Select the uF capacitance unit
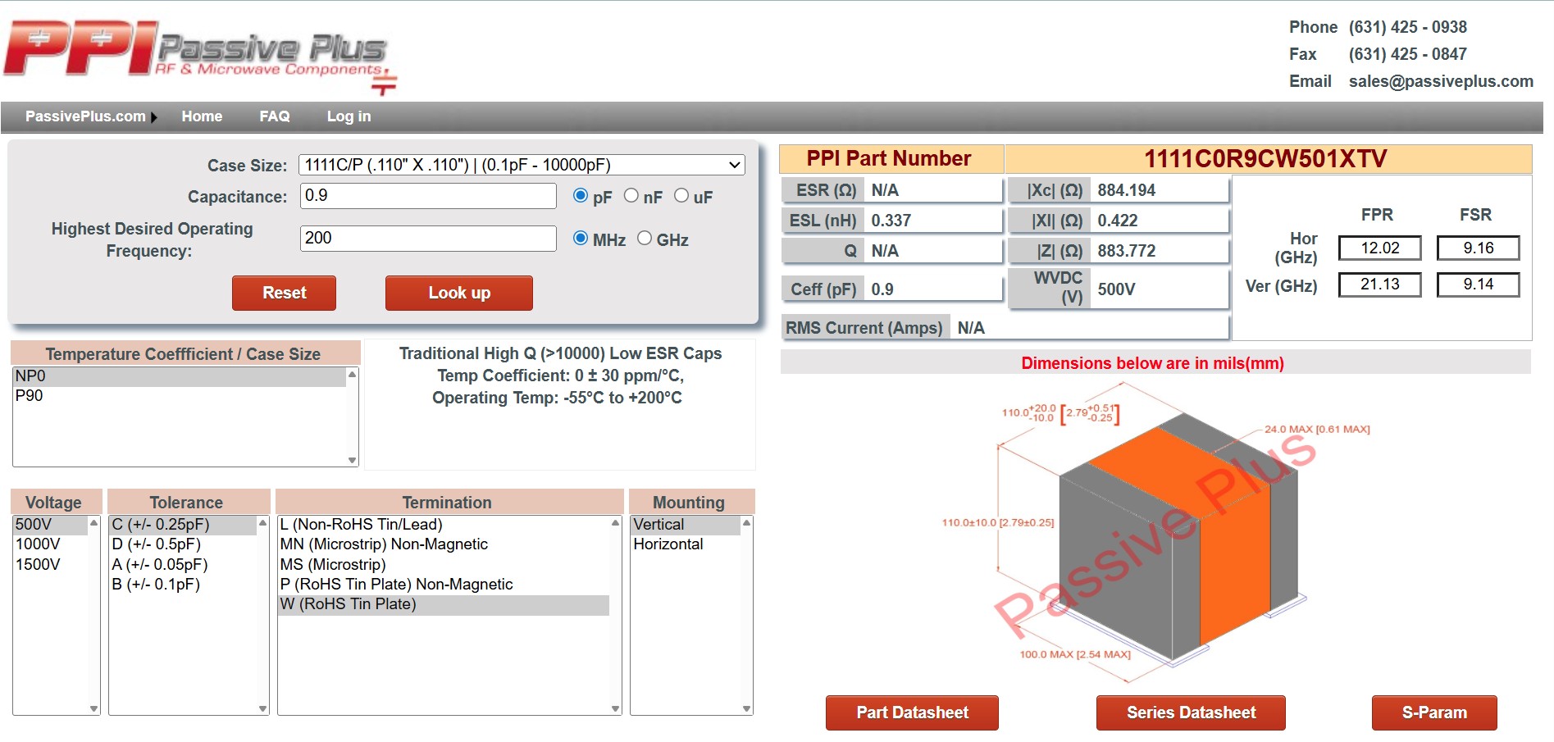Image resolution: width=1554 pixels, height=742 pixels. click(x=681, y=195)
